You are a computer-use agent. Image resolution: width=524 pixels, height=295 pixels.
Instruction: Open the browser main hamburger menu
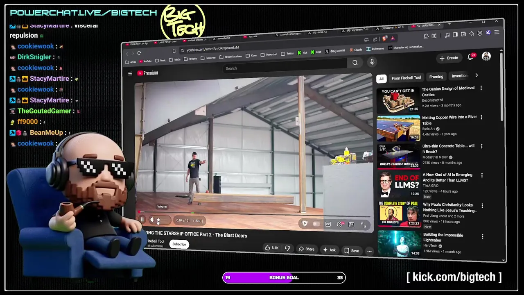point(497,32)
